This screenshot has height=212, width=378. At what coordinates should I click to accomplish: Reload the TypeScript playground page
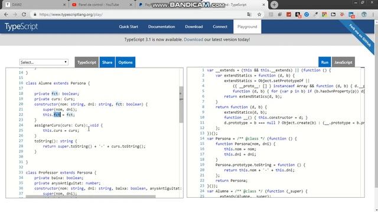(24, 14)
